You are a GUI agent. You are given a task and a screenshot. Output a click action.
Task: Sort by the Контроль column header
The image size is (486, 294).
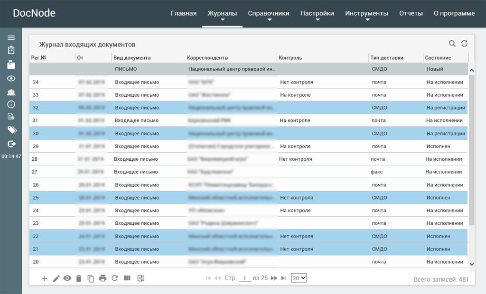click(x=290, y=58)
